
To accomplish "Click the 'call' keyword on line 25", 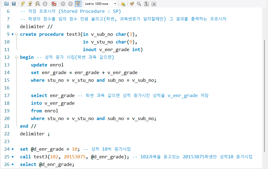I will pyautogui.click(x=25, y=157).
